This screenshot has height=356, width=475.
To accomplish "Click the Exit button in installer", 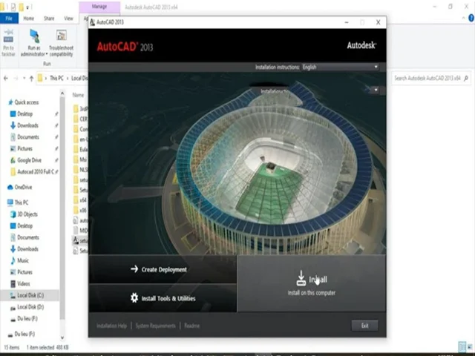I will tap(364, 326).
